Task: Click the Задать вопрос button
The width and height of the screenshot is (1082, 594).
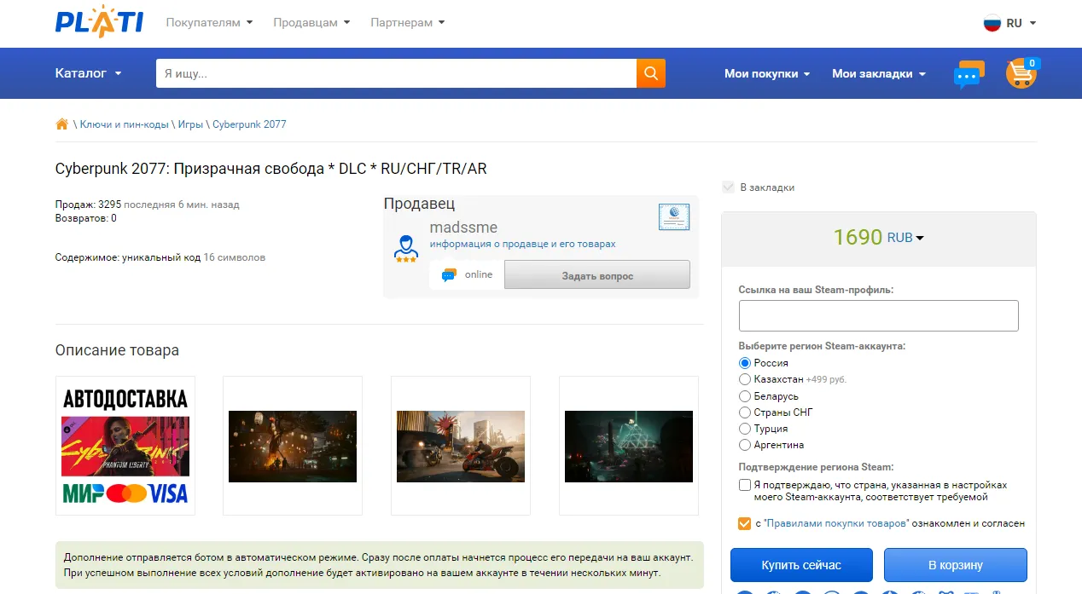Action: pyautogui.click(x=597, y=275)
